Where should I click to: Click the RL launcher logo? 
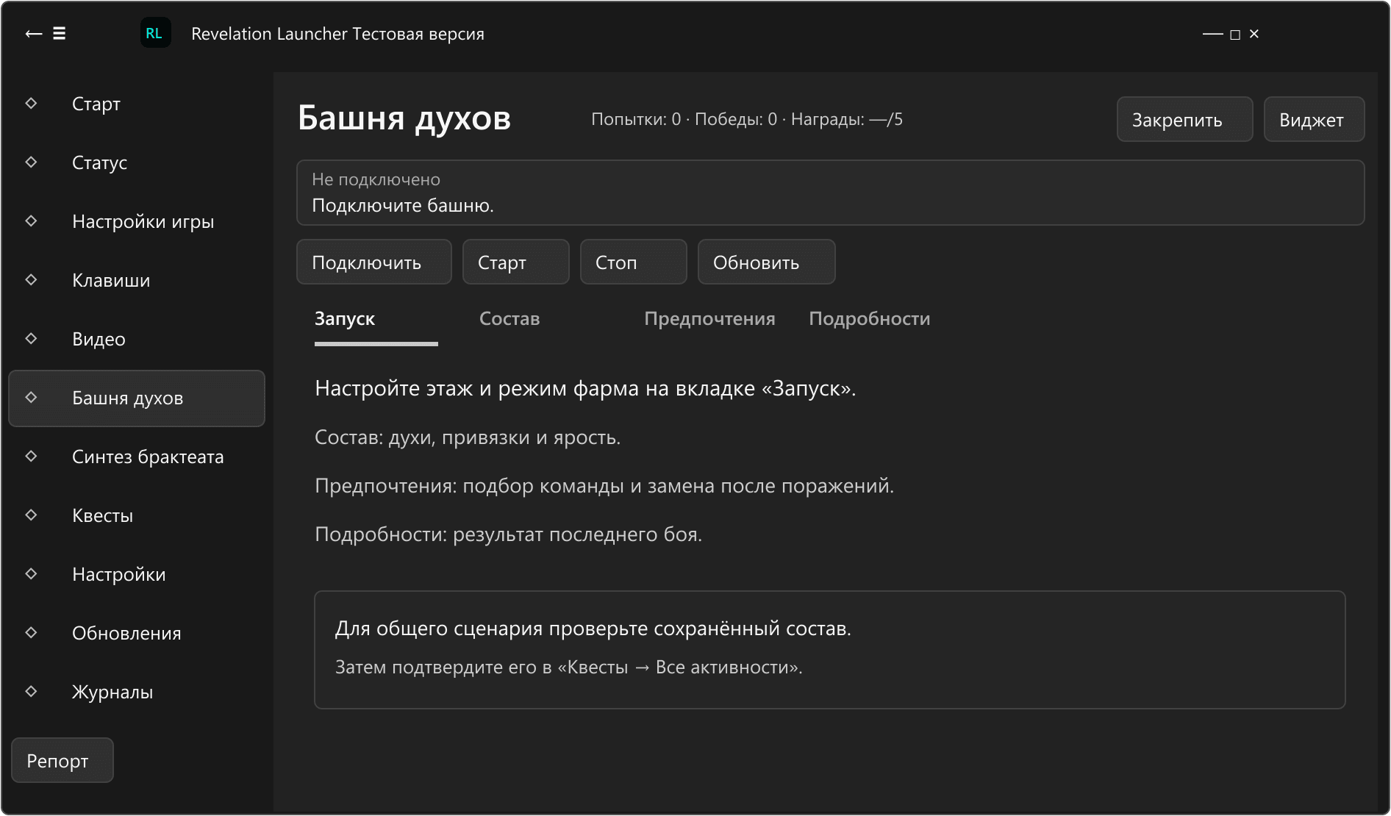[155, 33]
